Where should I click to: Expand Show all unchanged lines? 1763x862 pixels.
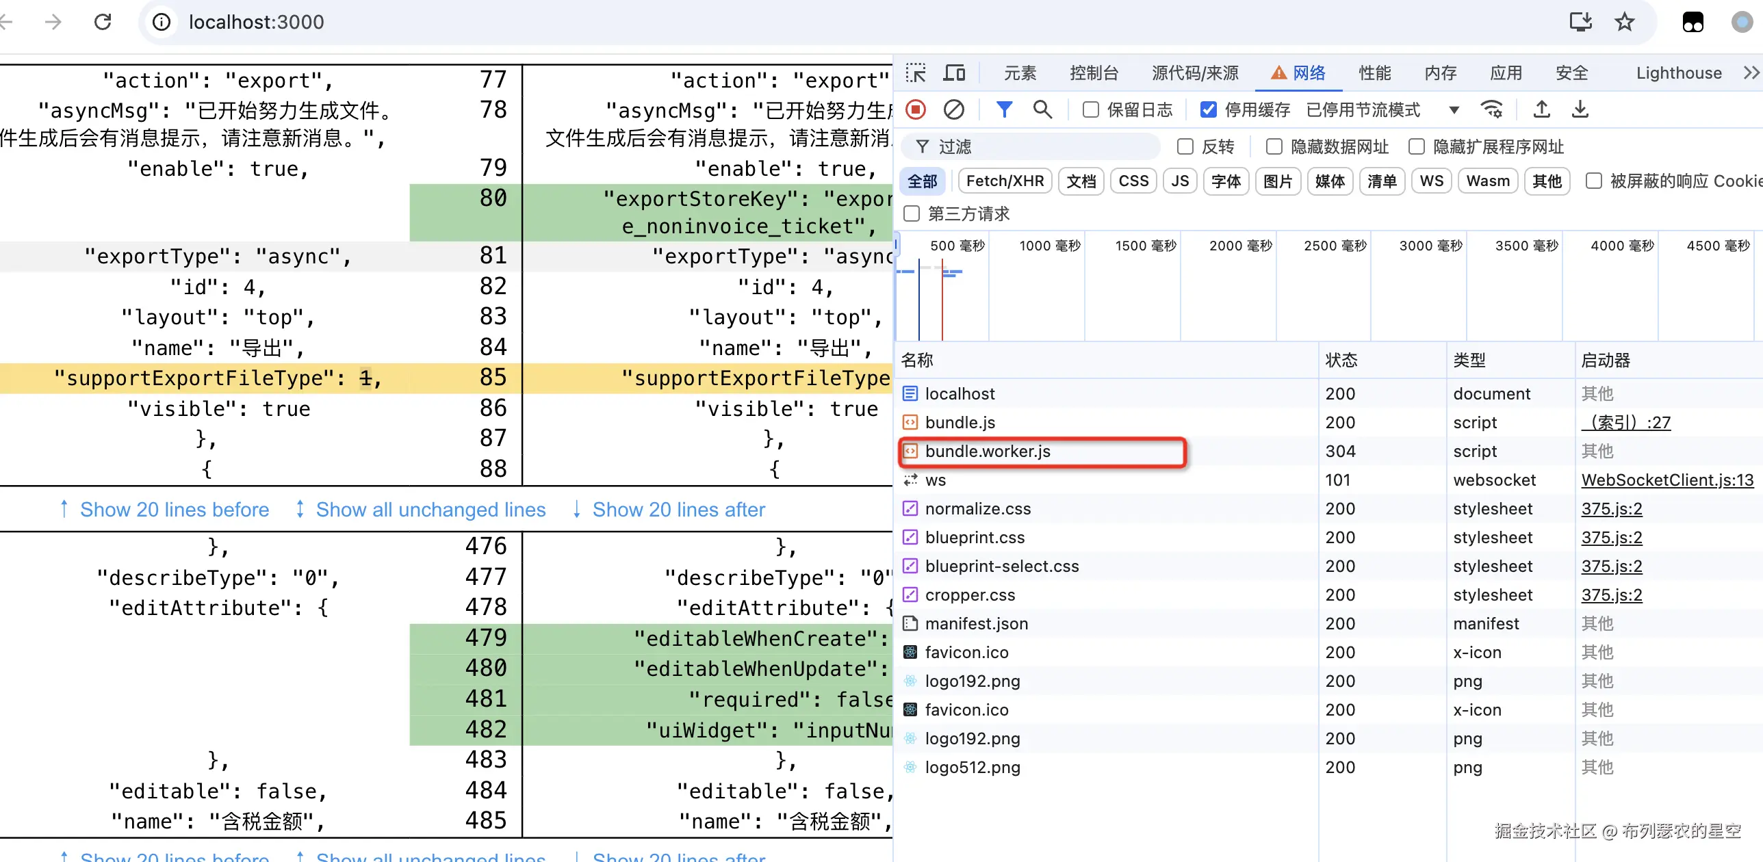(x=430, y=510)
